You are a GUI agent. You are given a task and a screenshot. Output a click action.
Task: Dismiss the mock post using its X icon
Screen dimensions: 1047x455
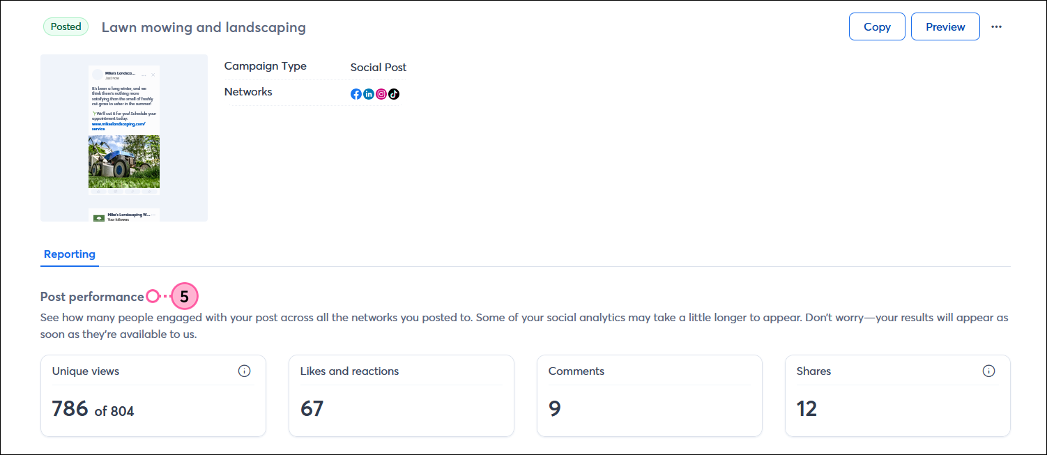tap(153, 75)
